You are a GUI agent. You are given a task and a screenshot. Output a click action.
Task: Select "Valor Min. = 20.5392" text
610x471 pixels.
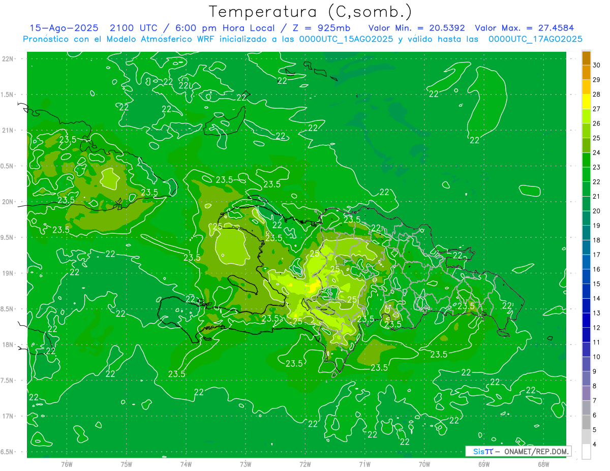pyautogui.click(x=417, y=28)
